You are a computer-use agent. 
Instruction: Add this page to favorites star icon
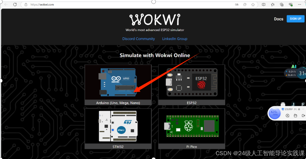(253, 5)
